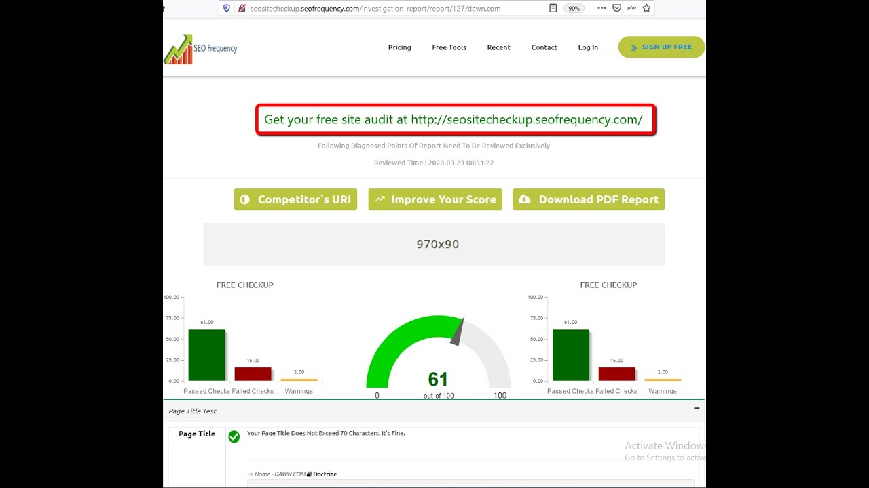Click the green Passed Checks bar in left chart
This screenshot has width=869, height=488.
coord(206,355)
